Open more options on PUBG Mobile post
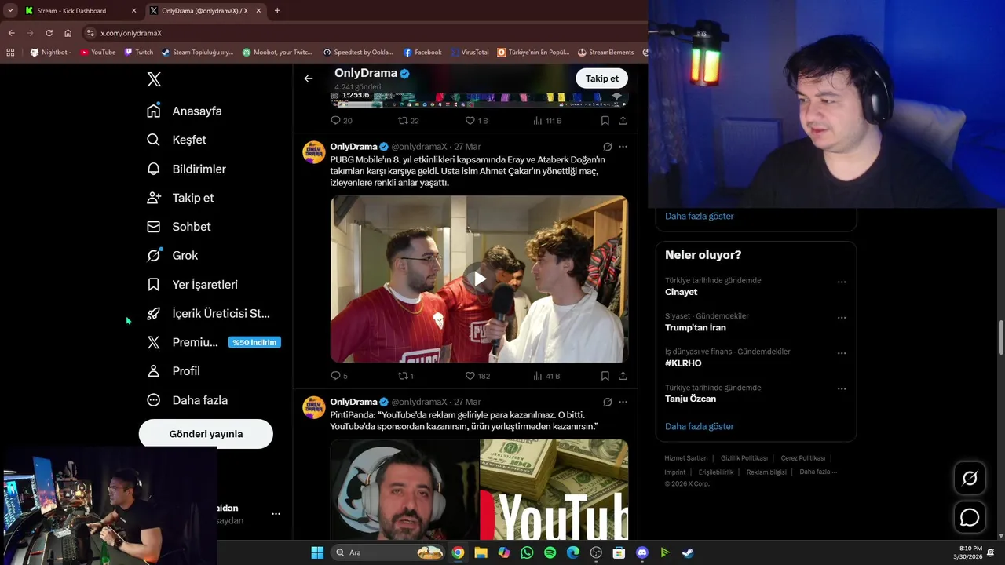The width and height of the screenshot is (1005, 565). (x=623, y=147)
